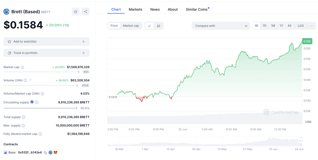Click the star favorite icon beside Brett title
The width and height of the screenshot is (318, 160).
click(76, 12)
